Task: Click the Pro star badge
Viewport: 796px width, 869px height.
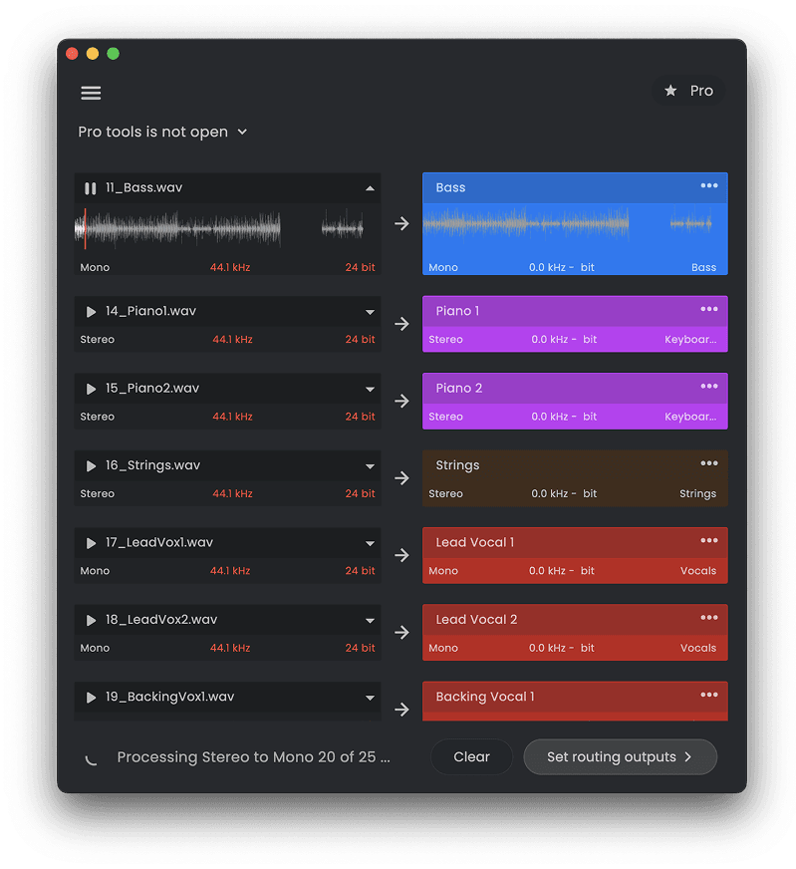Action: tap(689, 91)
